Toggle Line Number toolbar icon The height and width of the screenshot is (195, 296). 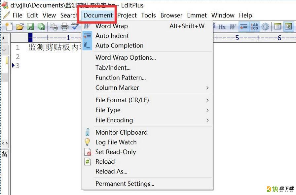[x=254, y=27]
